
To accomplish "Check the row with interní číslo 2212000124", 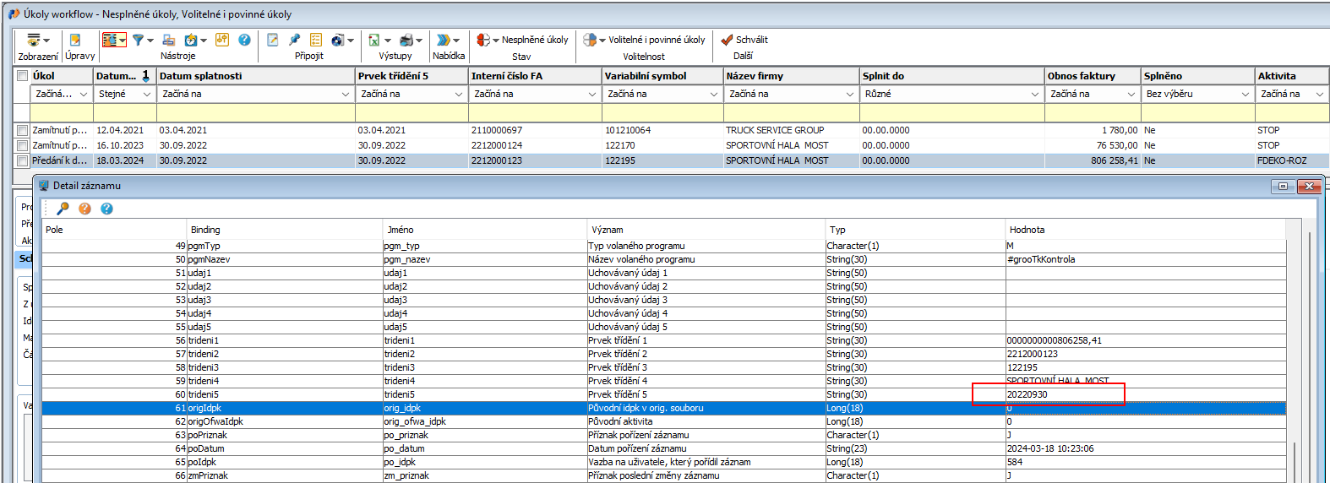I will pos(23,146).
